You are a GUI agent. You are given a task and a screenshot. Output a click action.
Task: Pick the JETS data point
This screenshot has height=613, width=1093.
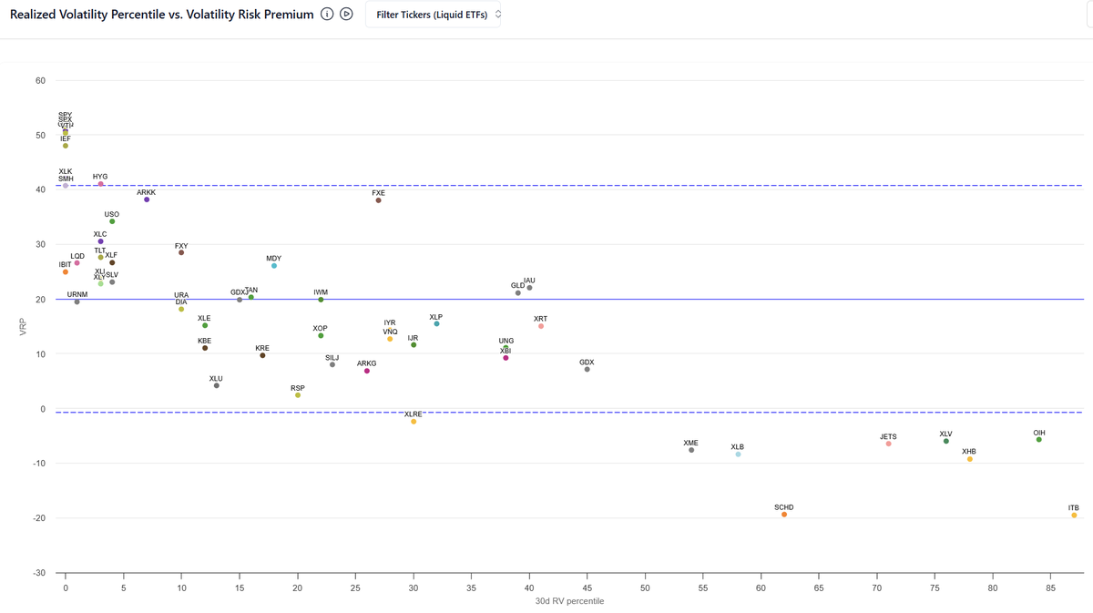point(888,444)
